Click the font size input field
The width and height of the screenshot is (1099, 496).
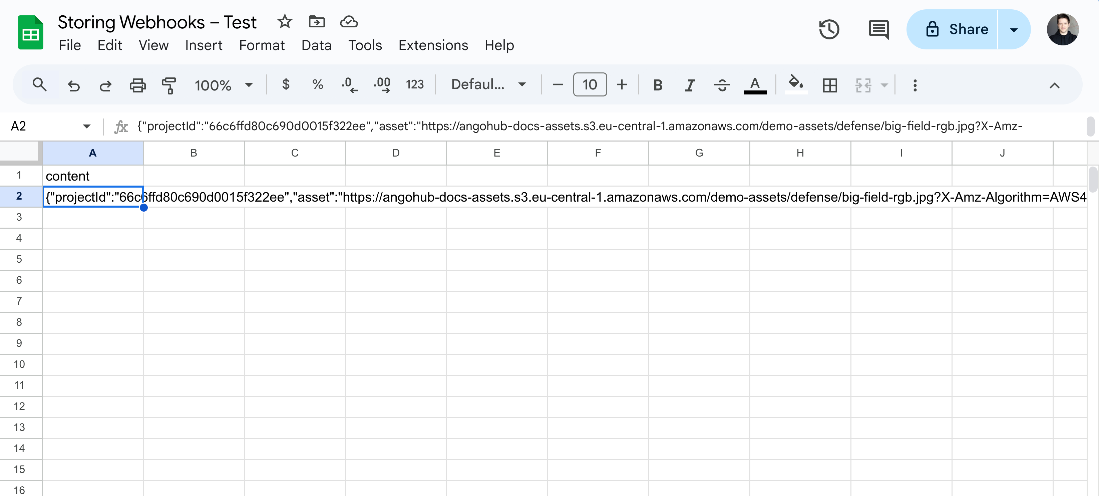pos(590,85)
